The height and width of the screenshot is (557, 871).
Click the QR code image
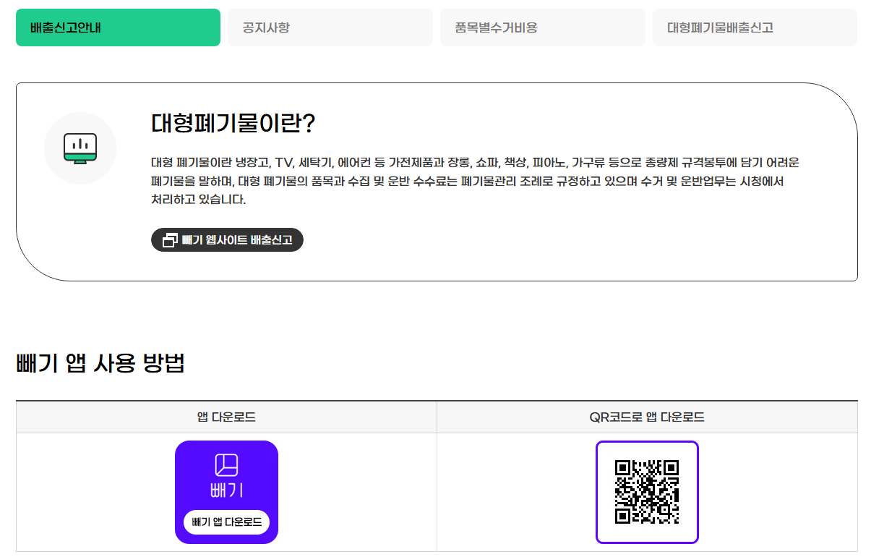(x=647, y=492)
